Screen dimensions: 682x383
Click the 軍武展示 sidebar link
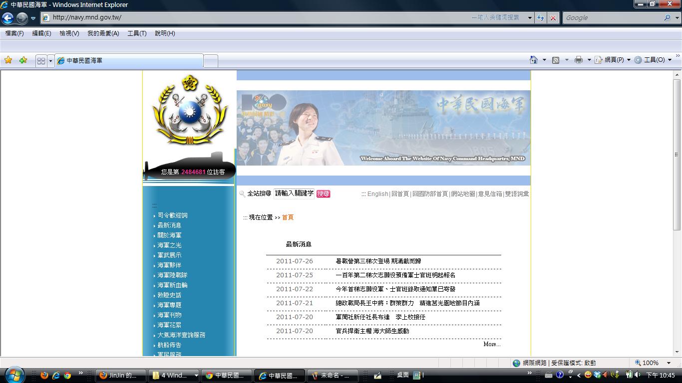pos(169,255)
